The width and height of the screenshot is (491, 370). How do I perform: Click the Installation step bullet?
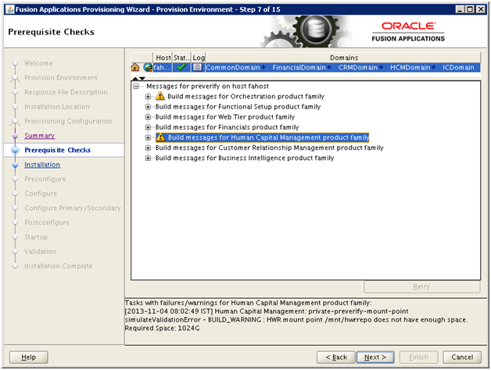coord(15,165)
